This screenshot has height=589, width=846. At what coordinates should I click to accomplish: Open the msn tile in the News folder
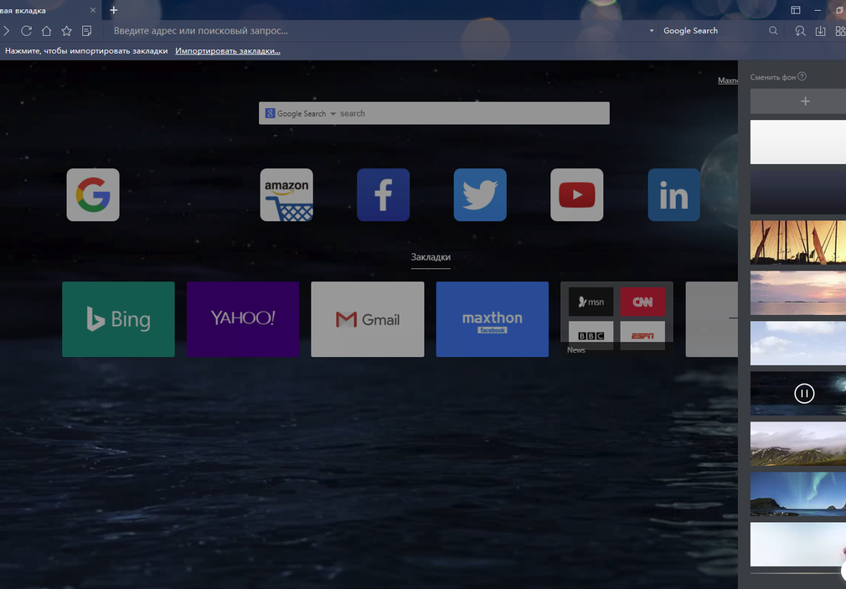591,302
